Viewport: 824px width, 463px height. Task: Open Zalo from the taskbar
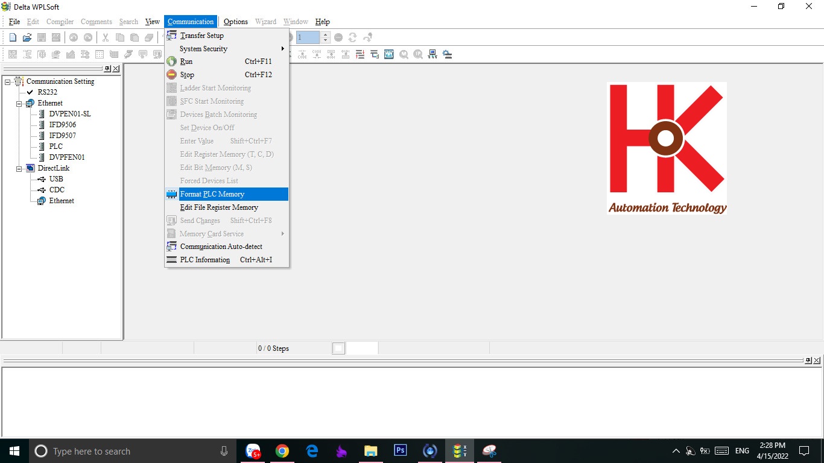(x=253, y=451)
